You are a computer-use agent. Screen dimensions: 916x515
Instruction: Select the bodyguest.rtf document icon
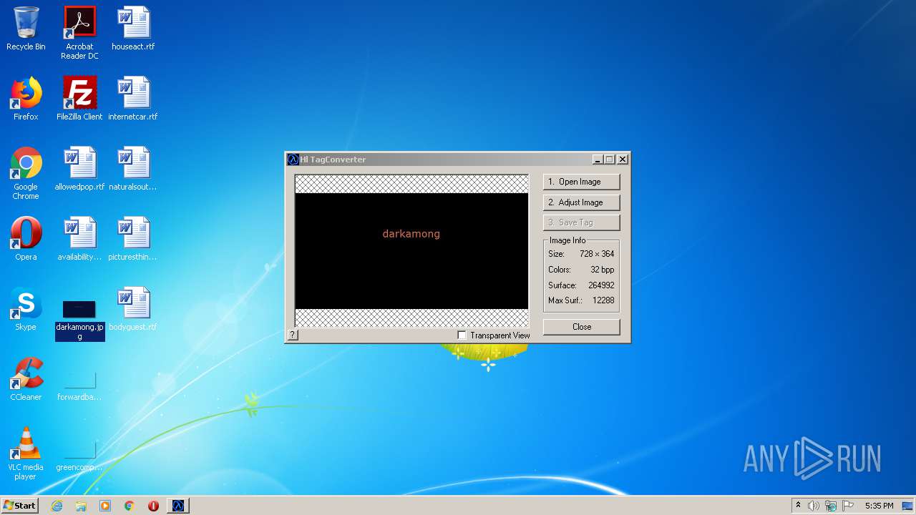pos(133,309)
